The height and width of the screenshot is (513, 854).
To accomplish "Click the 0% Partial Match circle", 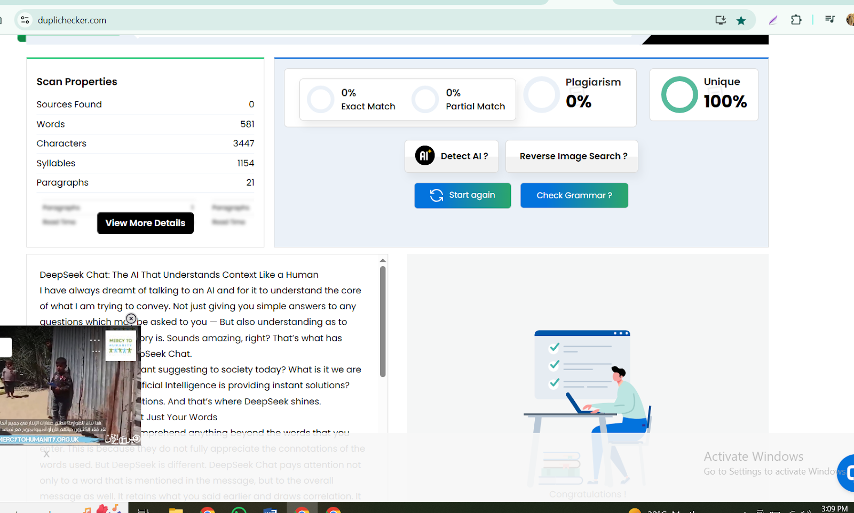I will [425, 99].
